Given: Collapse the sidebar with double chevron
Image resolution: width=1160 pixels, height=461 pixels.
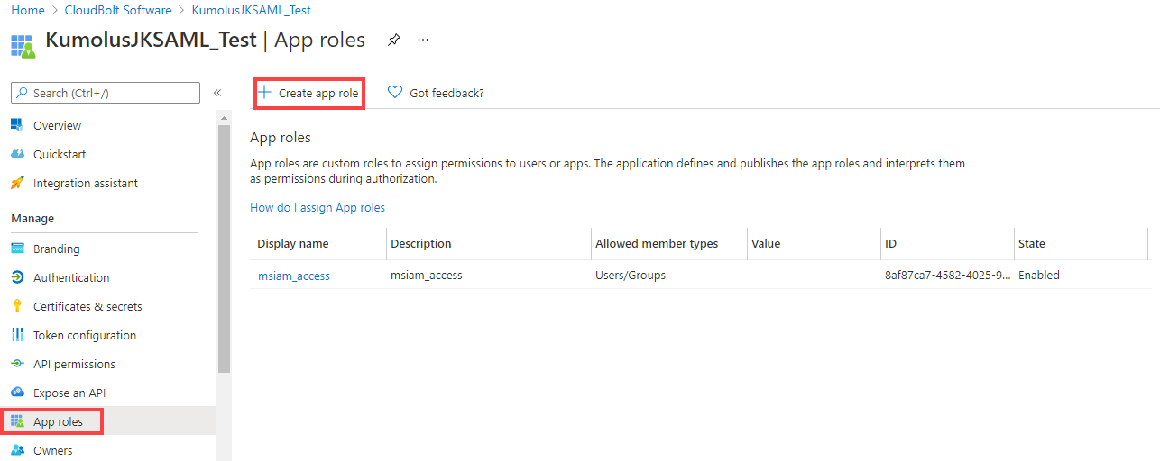Looking at the screenshot, I should tap(217, 93).
